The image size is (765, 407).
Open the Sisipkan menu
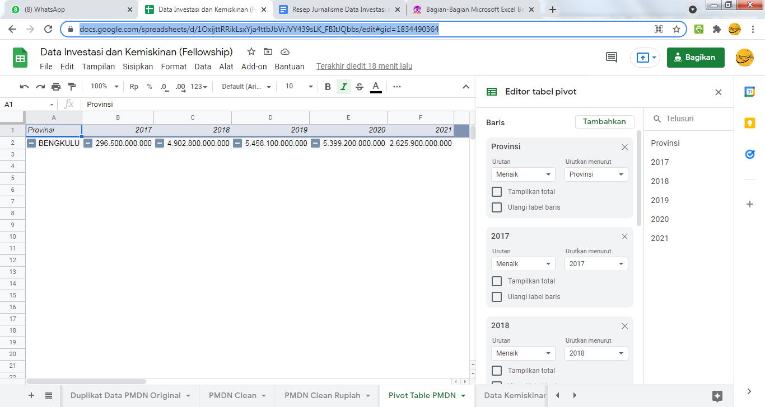pyautogui.click(x=138, y=67)
